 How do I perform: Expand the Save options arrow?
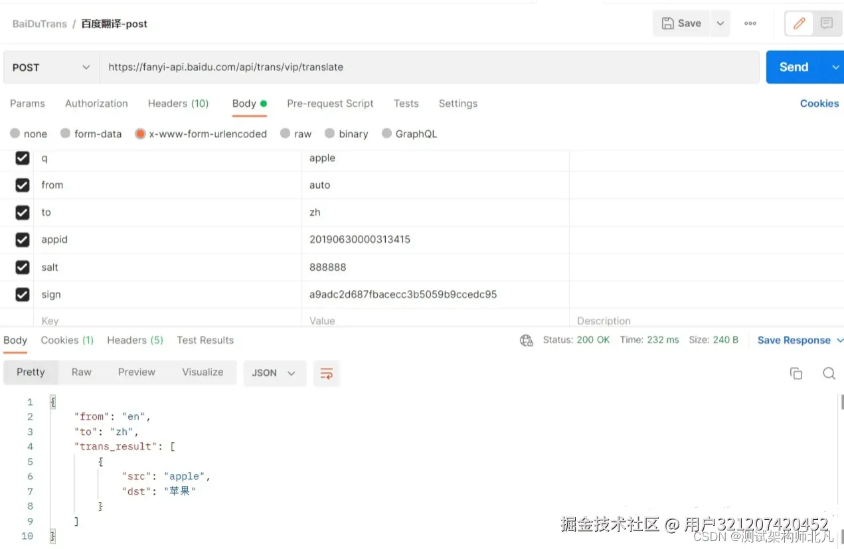(x=720, y=23)
